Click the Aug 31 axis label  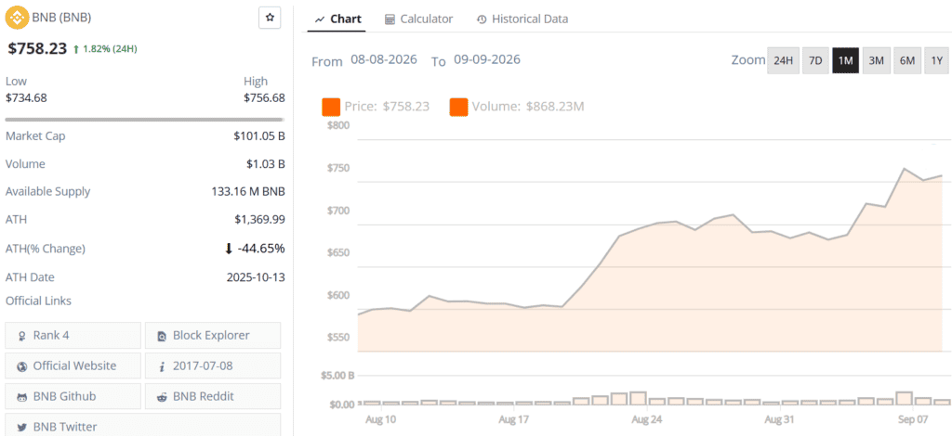point(780,419)
